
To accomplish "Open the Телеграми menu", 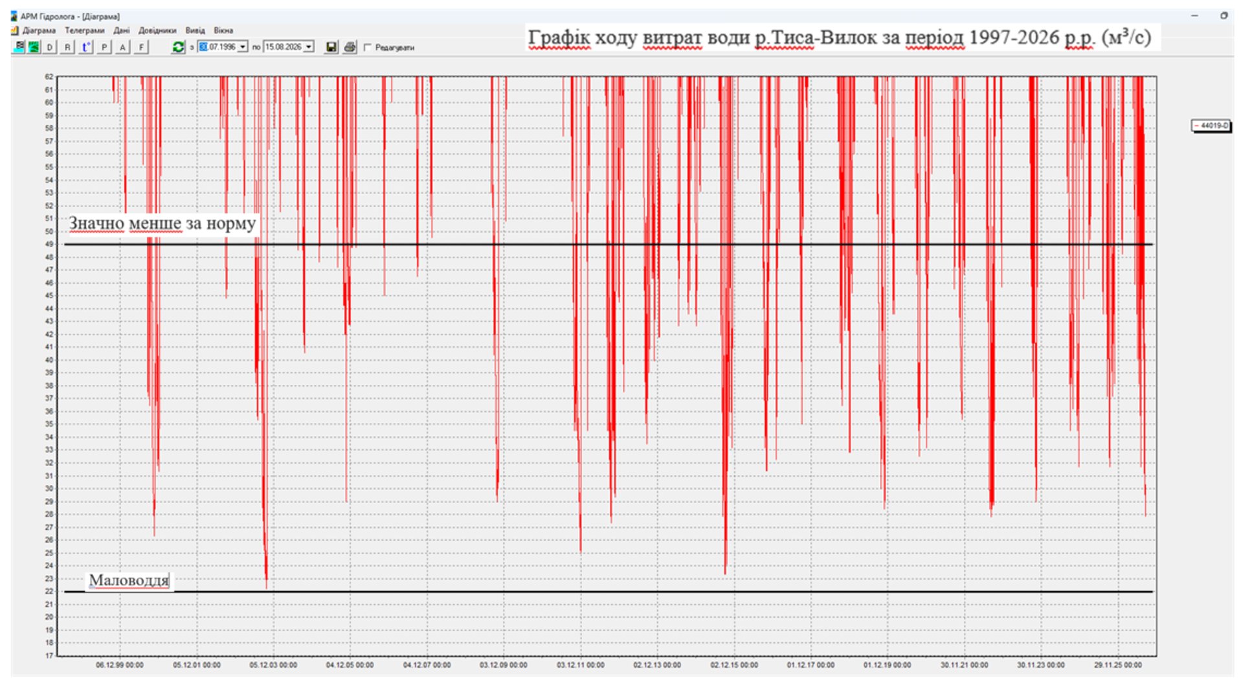I will pos(84,30).
